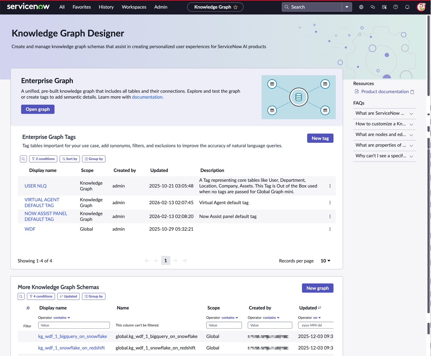
Task: Open the globe scope picker icon
Action: [361, 7]
